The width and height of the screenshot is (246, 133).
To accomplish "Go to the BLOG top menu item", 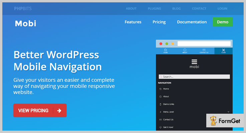I will 177,9.
